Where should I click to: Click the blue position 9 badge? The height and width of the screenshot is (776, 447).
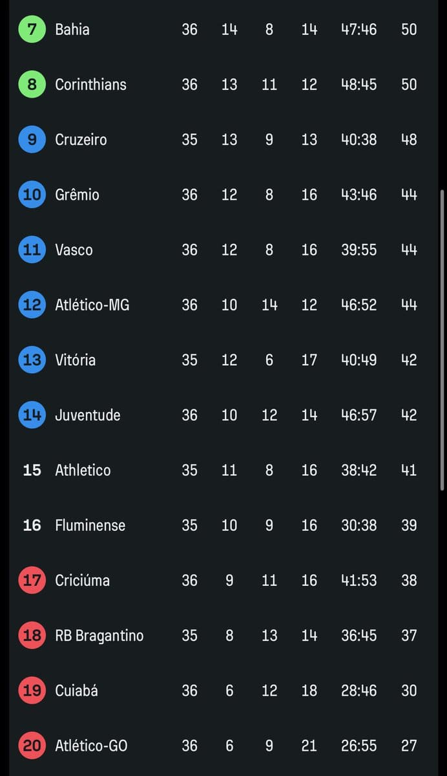tap(32, 140)
